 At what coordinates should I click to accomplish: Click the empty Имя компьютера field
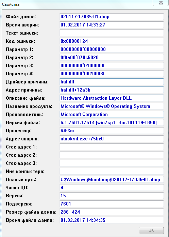tap(112, 172)
